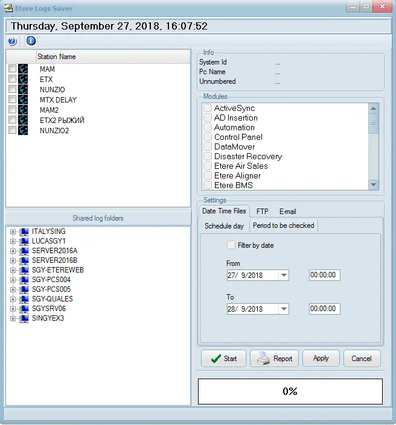Switch to the Schedule day tab
The height and width of the screenshot is (425, 396).
coord(224,226)
